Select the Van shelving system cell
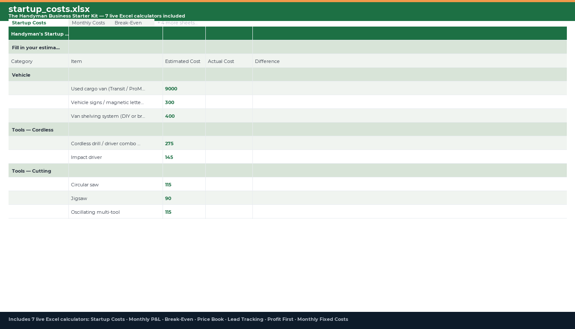Image resolution: width=575 pixels, height=329 pixels. click(116, 116)
